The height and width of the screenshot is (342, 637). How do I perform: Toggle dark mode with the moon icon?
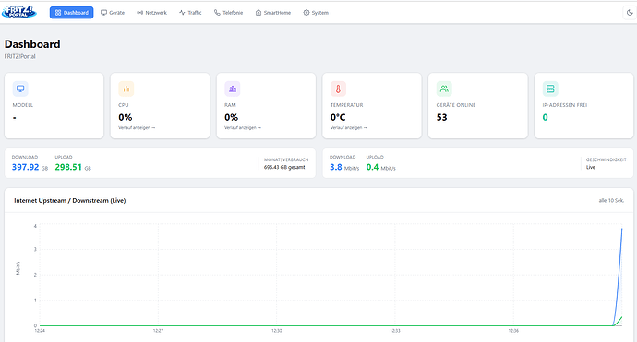(630, 13)
